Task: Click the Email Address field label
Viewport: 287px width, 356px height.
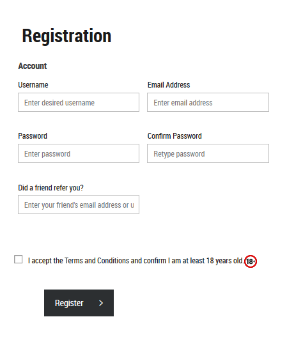Action: [169, 85]
